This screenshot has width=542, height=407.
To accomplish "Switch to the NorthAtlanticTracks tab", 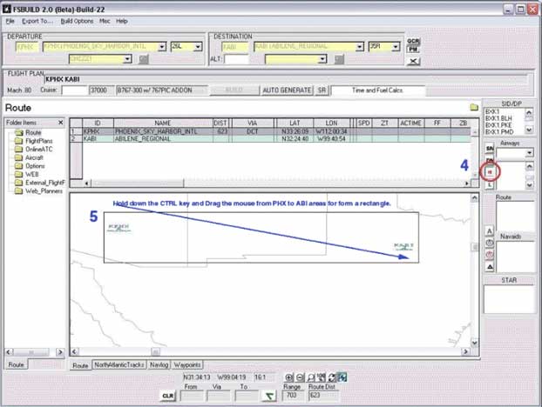I will click(x=119, y=364).
